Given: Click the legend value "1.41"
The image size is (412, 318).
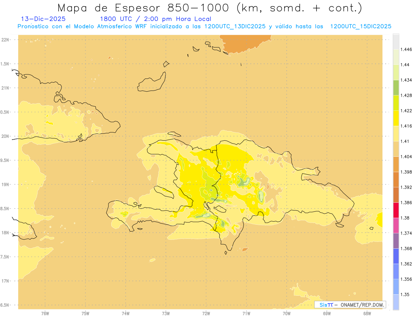Looking at the screenshot, I should point(405,141).
